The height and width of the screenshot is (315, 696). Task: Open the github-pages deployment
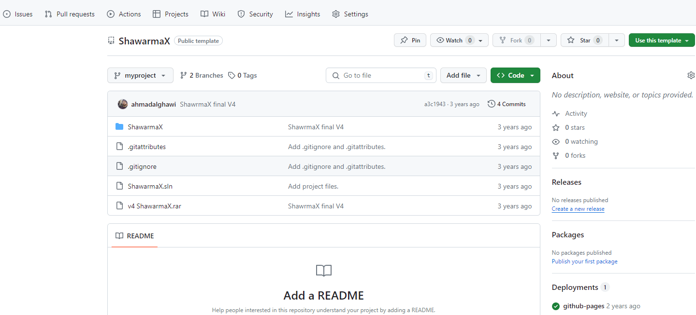[583, 306]
